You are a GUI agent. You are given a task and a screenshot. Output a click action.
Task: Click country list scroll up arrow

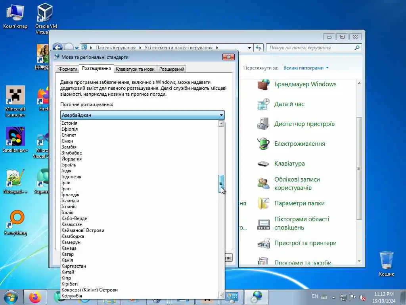221,124
